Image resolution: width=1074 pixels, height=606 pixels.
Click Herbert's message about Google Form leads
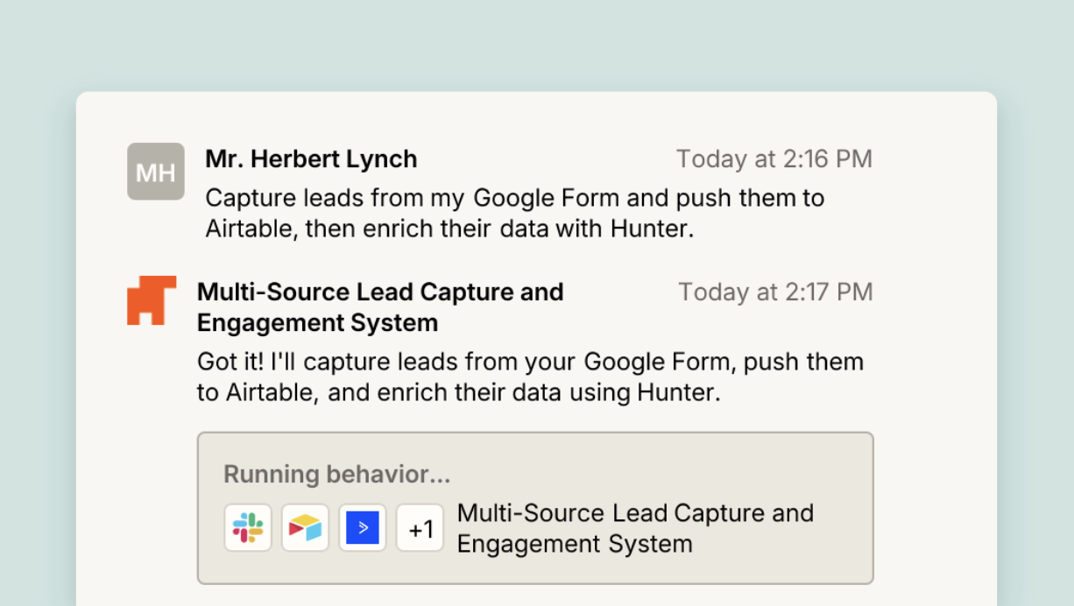click(515, 213)
